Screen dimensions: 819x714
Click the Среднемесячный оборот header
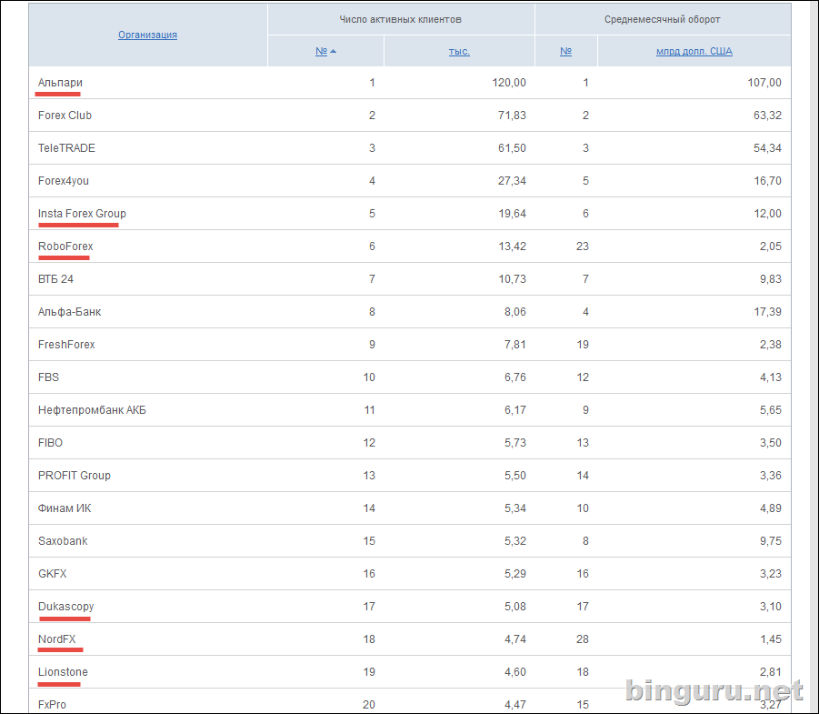tap(663, 19)
